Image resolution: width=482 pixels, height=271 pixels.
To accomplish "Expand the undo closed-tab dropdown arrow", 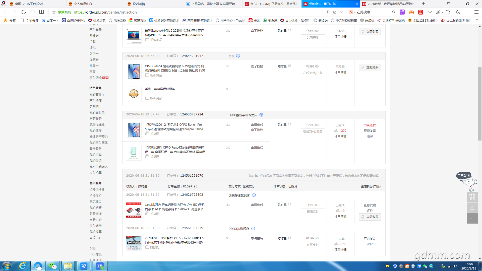I will click(452, 12).
